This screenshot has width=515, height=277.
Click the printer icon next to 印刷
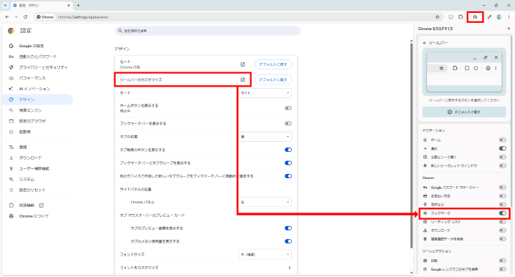click(x=425, y=261)
